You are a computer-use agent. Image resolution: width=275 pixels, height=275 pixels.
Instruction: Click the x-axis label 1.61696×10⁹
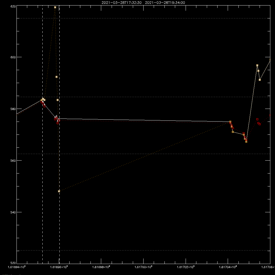tap(59, 267)
